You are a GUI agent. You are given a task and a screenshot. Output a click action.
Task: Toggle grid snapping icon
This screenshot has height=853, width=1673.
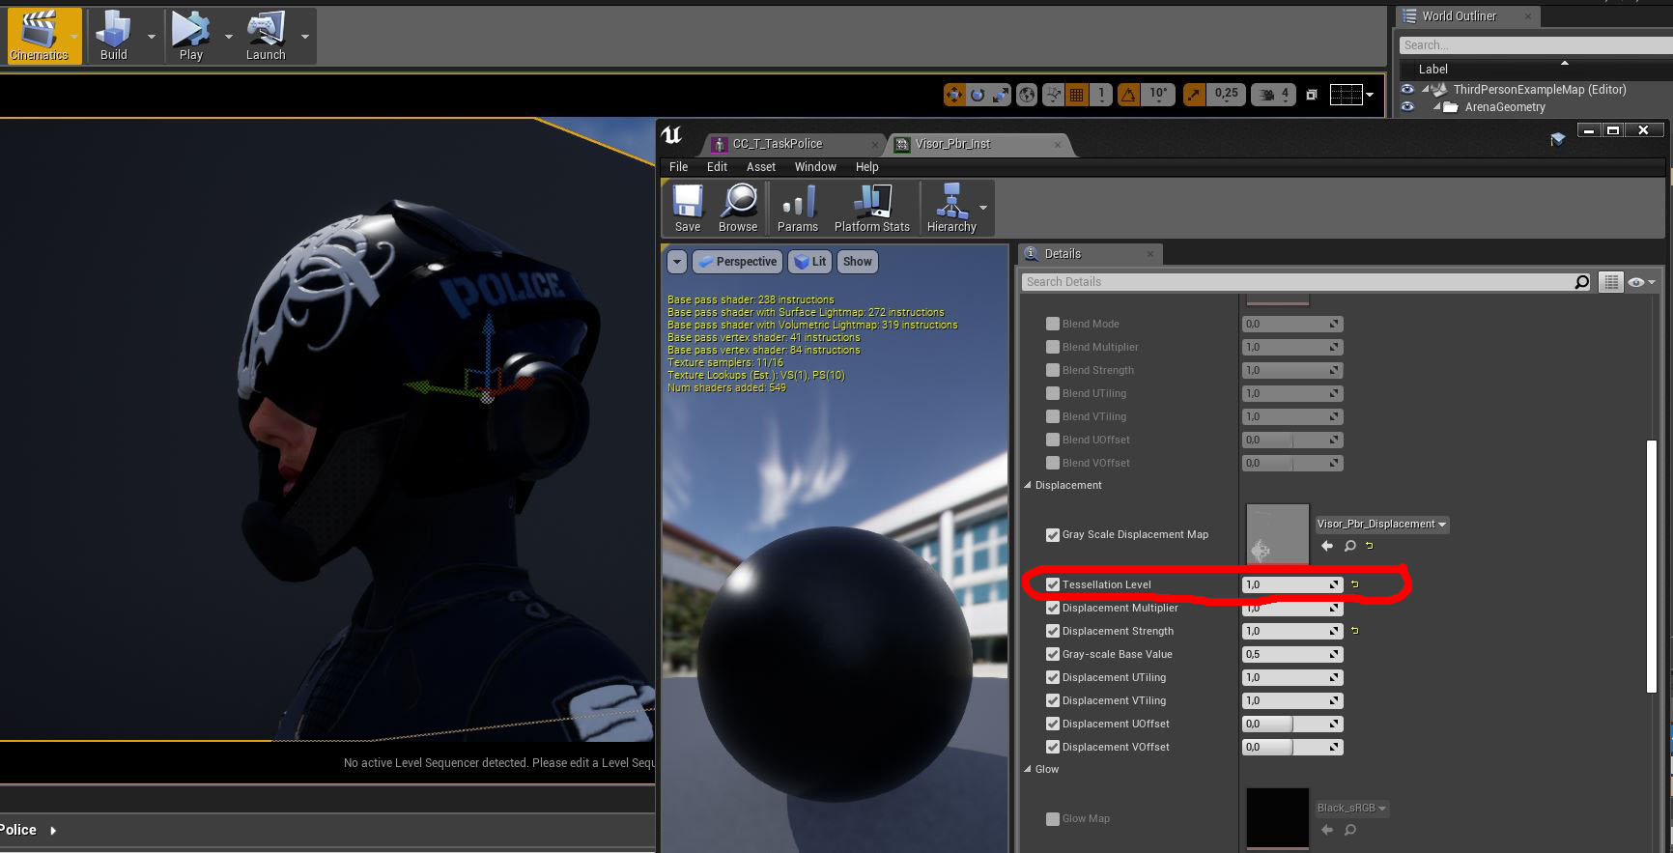pyautogui.click(x=1077, y=95)
